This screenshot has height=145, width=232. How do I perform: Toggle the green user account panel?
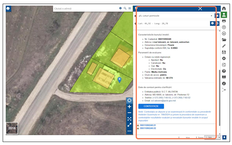(x=224, y=14)
